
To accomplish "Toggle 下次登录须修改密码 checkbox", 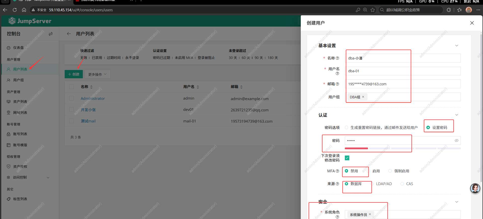I will click(347, 158).
